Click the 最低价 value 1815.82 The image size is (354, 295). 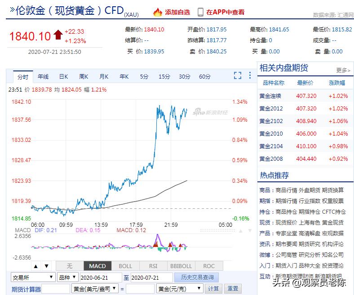click(x=342, y=30)
